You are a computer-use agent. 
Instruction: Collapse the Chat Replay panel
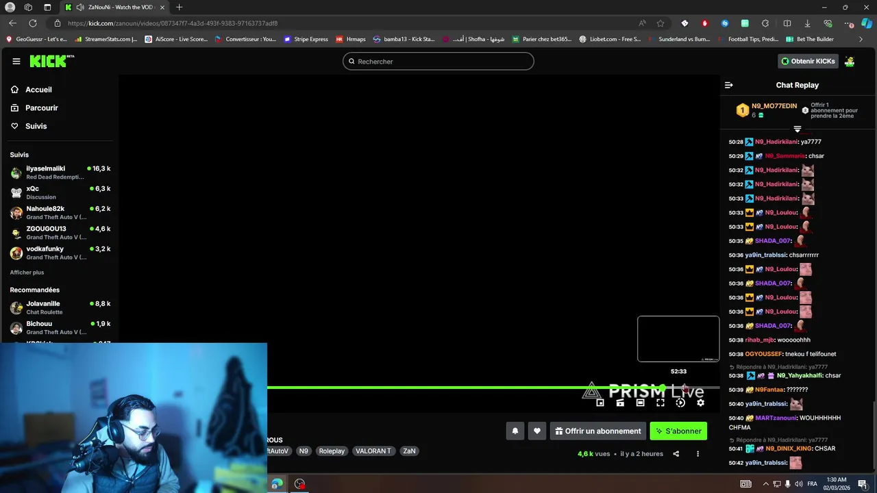pyautogui.click(x=728, y=85)
